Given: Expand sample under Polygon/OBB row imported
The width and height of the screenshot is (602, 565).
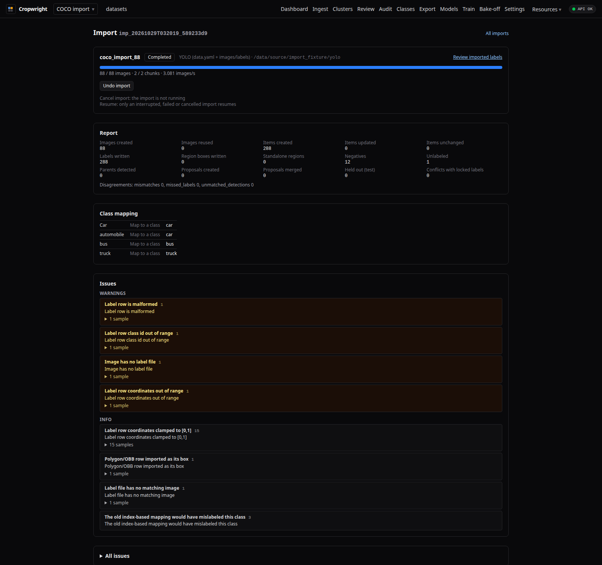Looking at the screenshot, I should (117, 474).
